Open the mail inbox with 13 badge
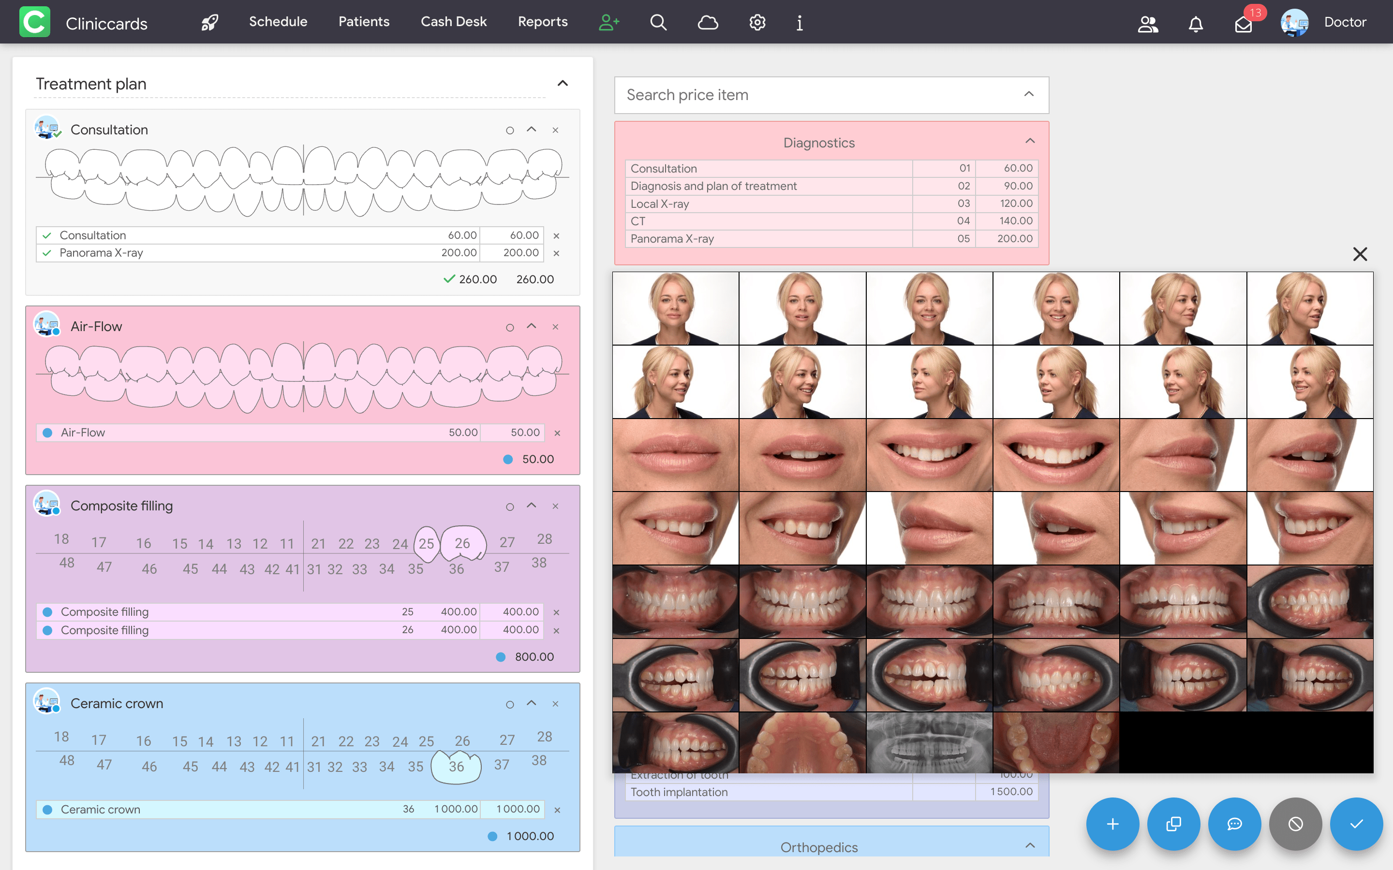The image size is (1393, 870). [x=1244, y=24]
